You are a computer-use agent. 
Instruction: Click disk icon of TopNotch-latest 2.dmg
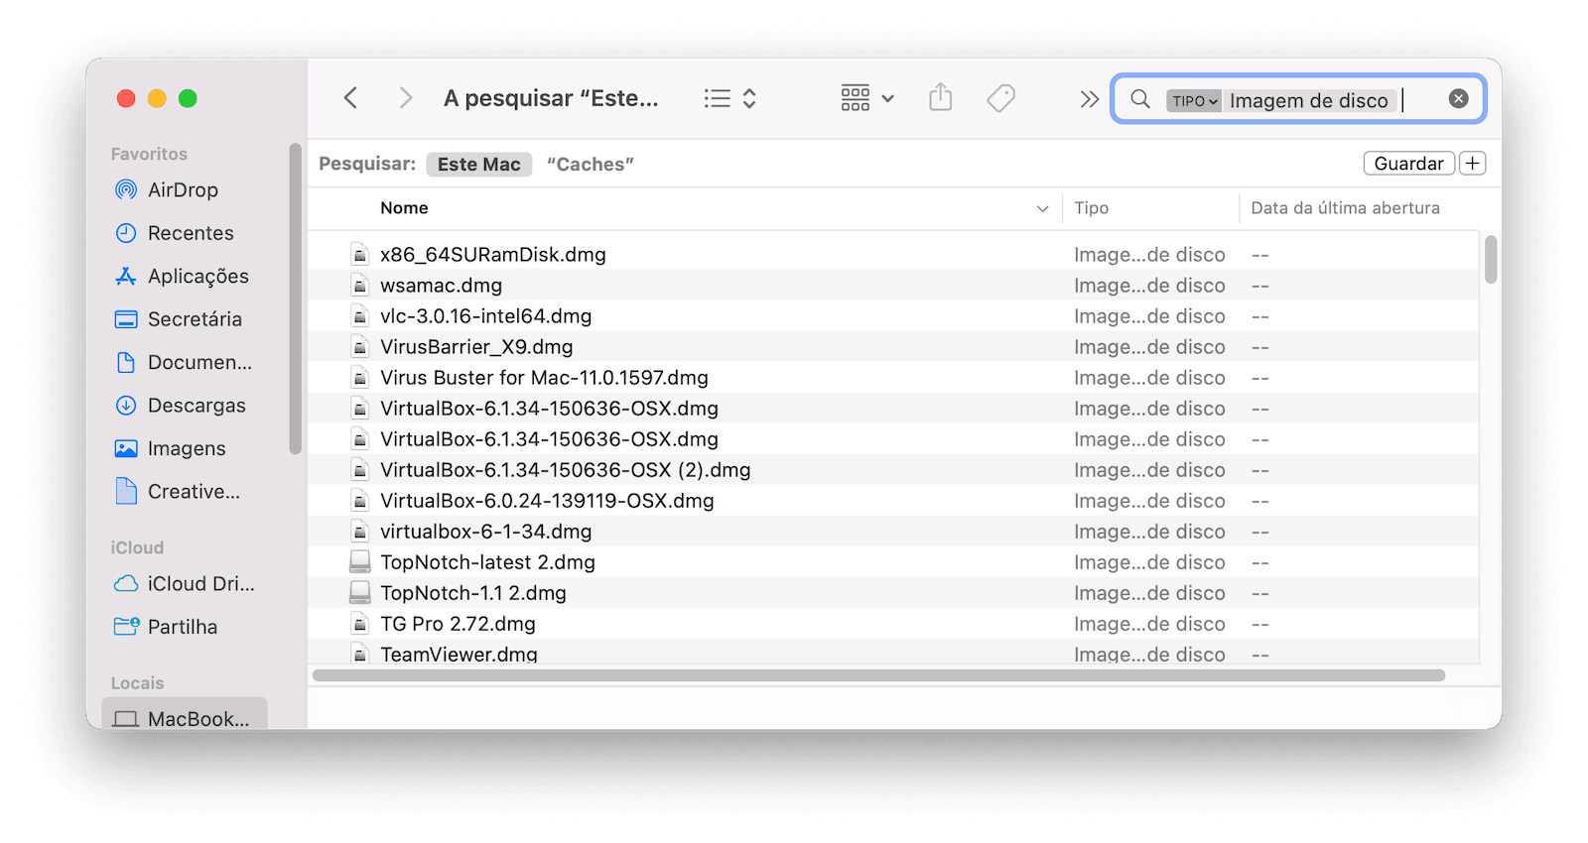360,562
